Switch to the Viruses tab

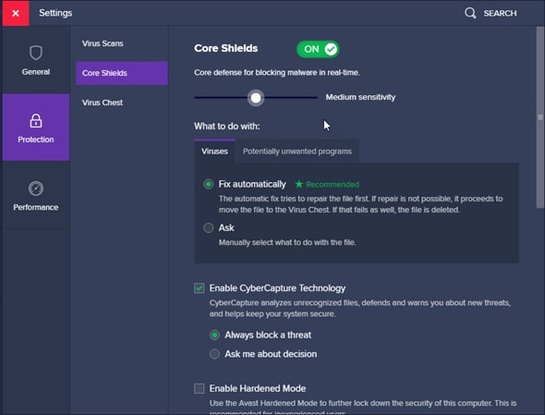click(214, 152)
